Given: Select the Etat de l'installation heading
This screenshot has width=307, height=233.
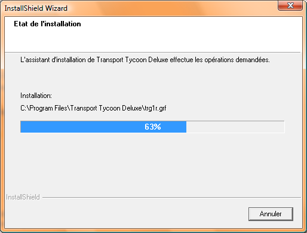Looking at the screenshot, I should pyautogui.click(x=47, y=24).
